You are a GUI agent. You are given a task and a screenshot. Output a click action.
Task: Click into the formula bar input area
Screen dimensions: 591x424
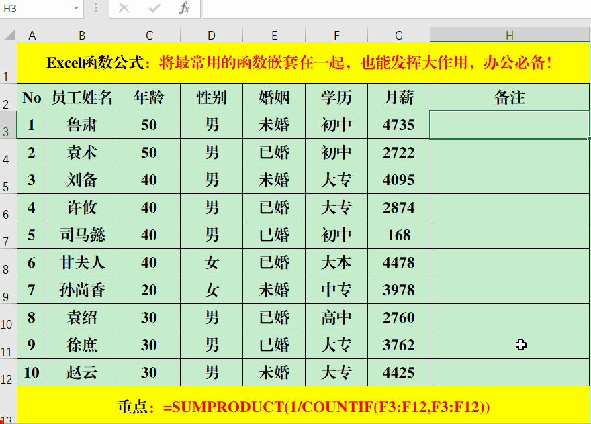(397, 8)
